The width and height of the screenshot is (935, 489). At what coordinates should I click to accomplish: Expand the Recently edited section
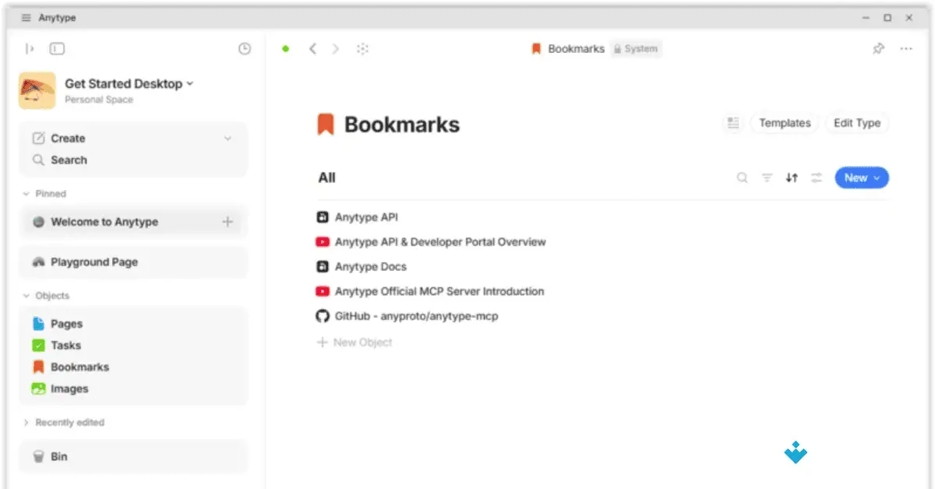click(x=26, y=423)
